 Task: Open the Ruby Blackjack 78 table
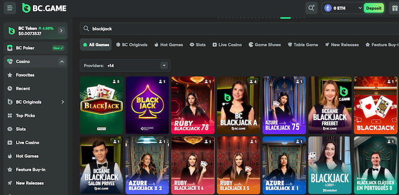point(193,105)
